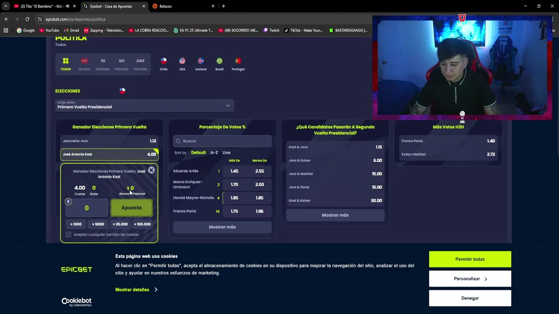This screenshot has width=559, height=314.
Task: Mute the YouTube tab audio icon
Action: (x=67, y=6)
